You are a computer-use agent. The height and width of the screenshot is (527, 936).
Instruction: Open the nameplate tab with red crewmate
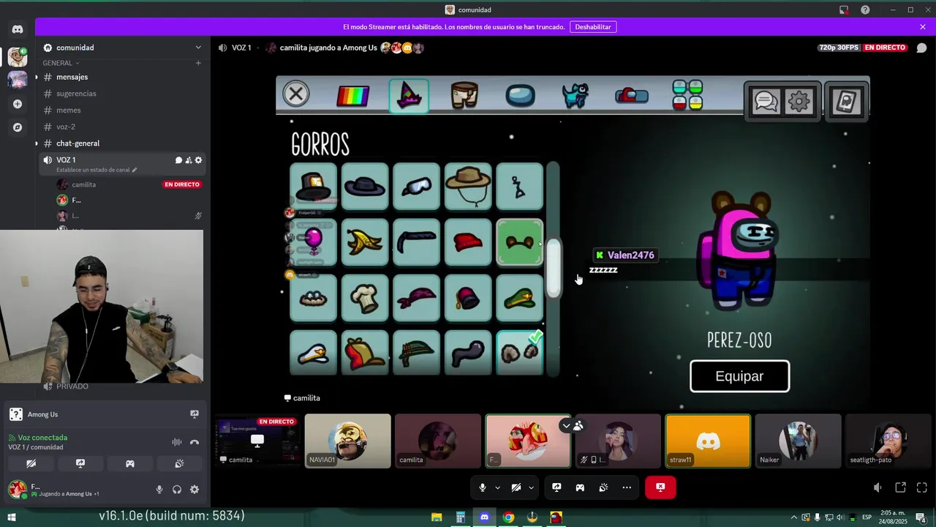pos(631,95)
